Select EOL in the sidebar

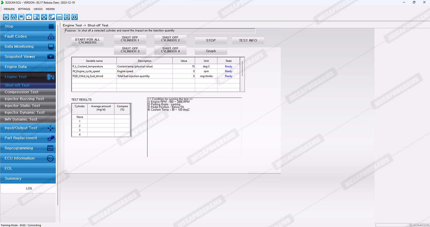(28, 168)
